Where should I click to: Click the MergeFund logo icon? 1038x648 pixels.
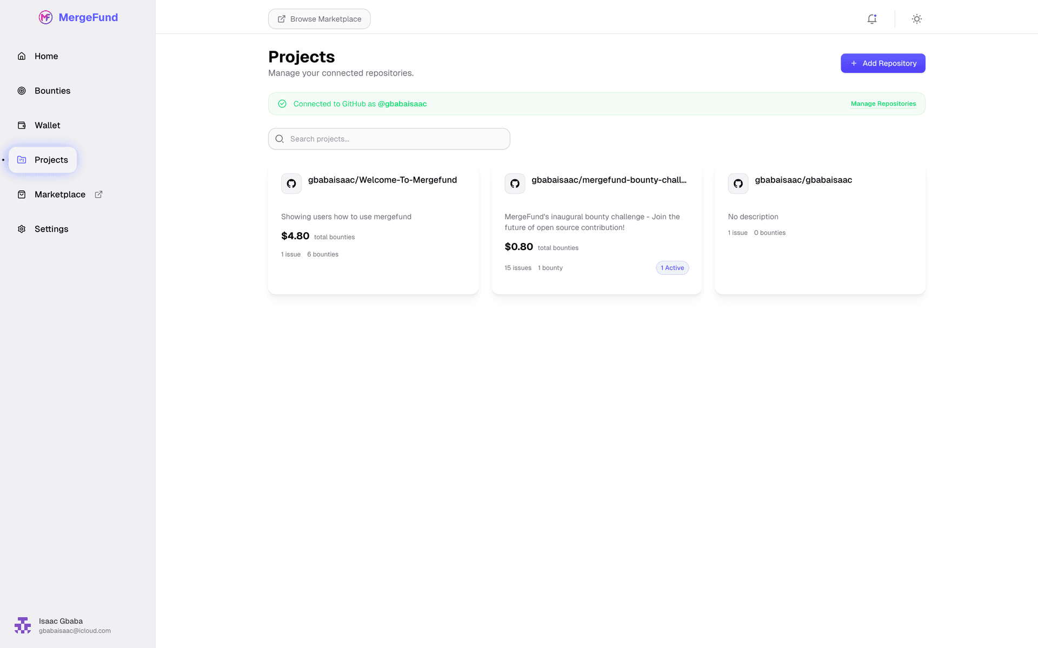pos(45,17)
